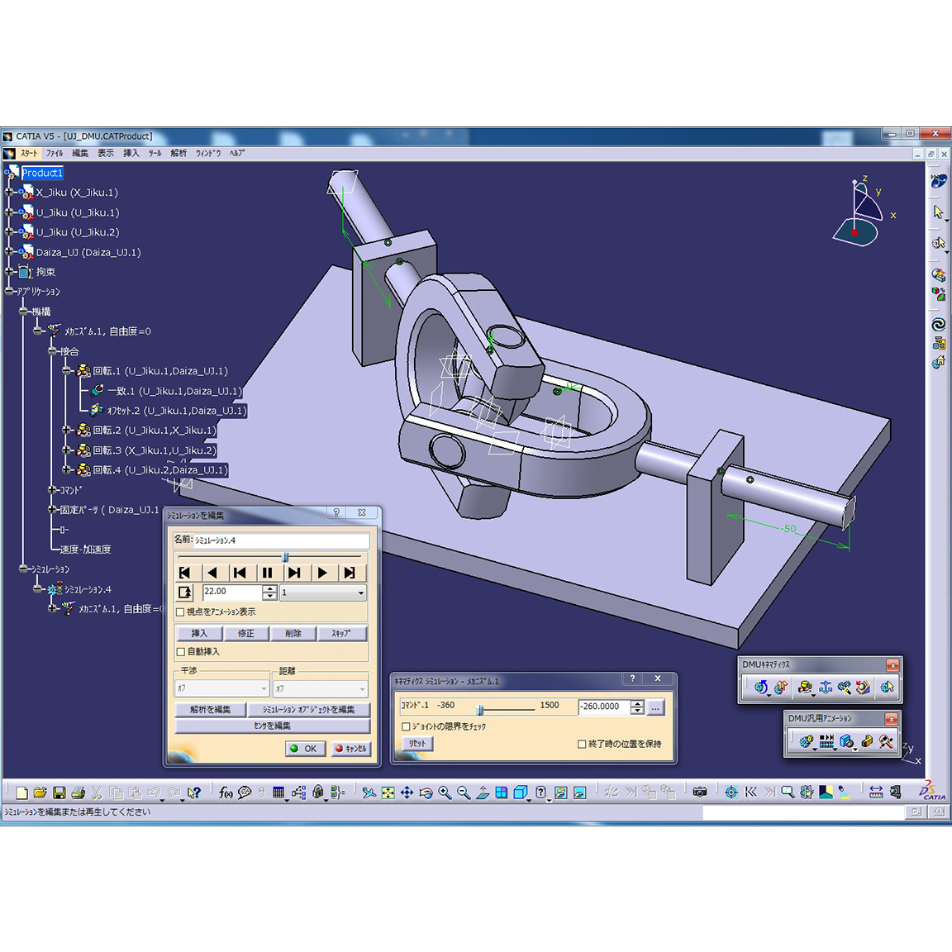Expand the 回転.2 (U_Jiku.1,X_Jiku.1) joint node
This screenshot has height=952, width=952.
pyautogui.click(x=67, y=430)
